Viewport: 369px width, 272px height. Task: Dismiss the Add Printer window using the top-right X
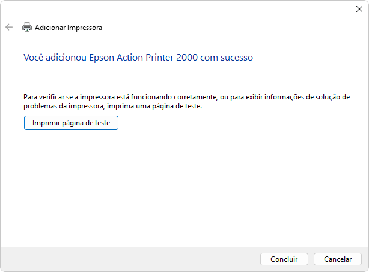[x=359, y=9]
